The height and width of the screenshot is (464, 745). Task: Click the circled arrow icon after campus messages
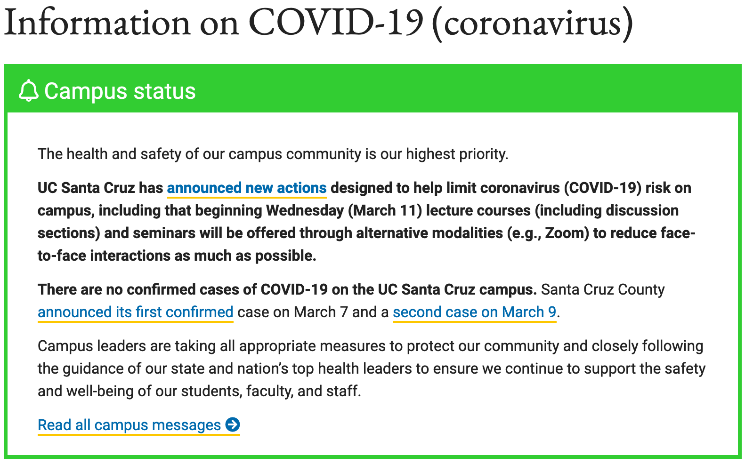[233, 424]
